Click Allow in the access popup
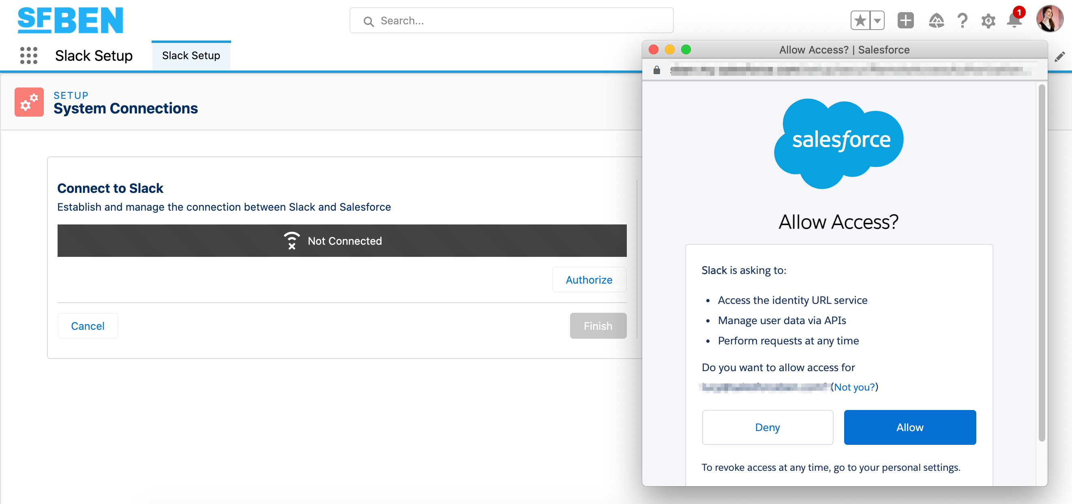This screenshot has width=1072, height=504. tap(910, 427)
